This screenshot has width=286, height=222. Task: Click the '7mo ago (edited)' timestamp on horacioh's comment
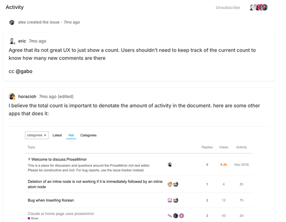click(x=56, y=97)
